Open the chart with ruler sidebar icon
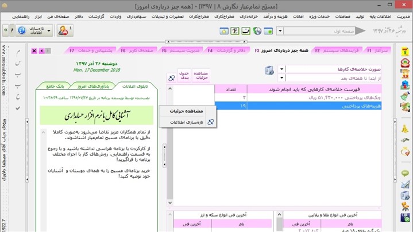 coord(405,184)
